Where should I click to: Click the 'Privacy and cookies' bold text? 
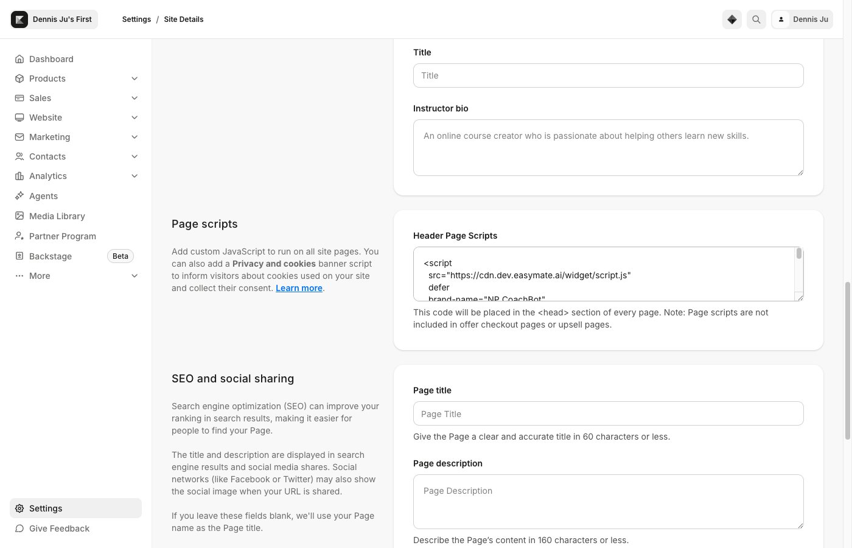tap(274, 264)
